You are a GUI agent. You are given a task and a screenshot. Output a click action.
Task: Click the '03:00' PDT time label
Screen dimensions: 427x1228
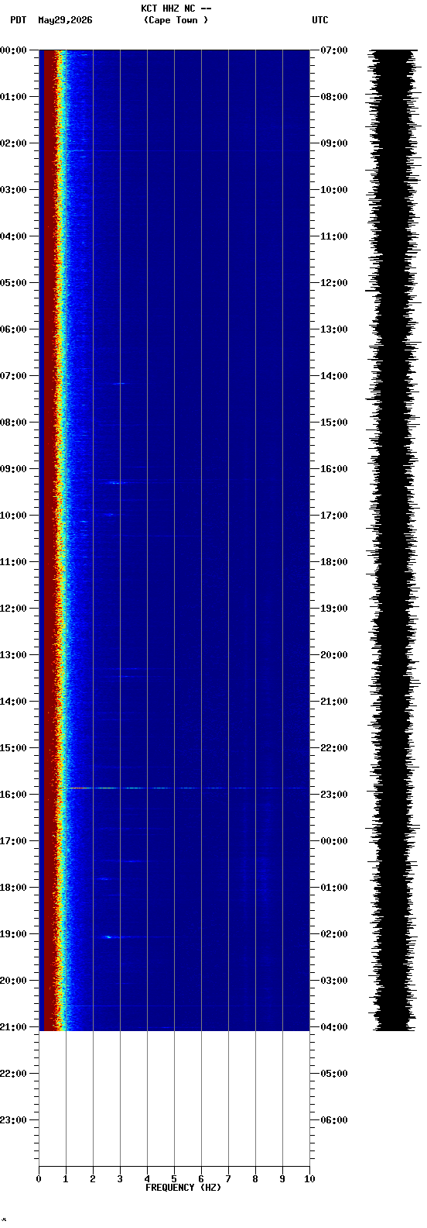[x=13, y=190]
